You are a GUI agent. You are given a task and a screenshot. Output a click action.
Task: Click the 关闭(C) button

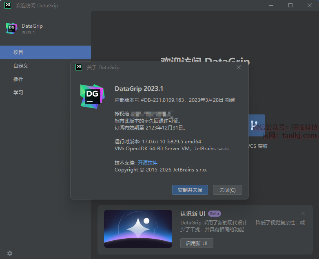(227, 190)
